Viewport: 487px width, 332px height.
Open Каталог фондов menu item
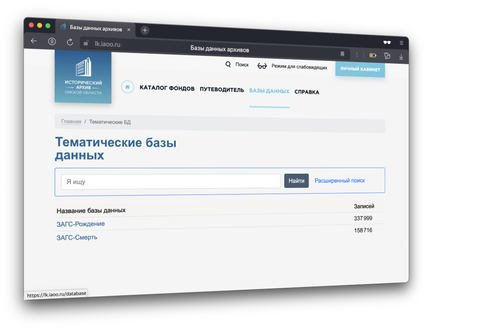(x=167, y=88)
